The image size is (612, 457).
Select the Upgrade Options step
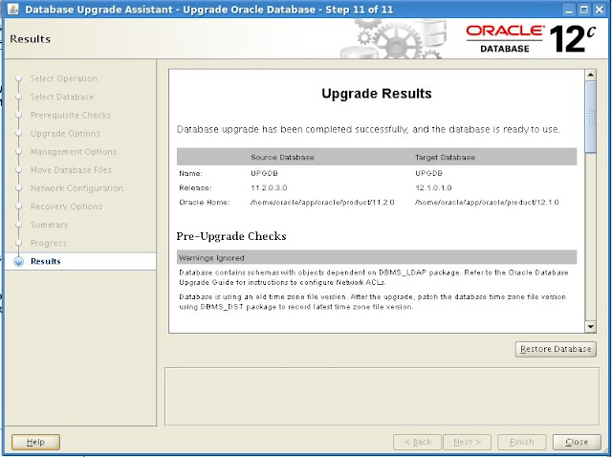65,134
